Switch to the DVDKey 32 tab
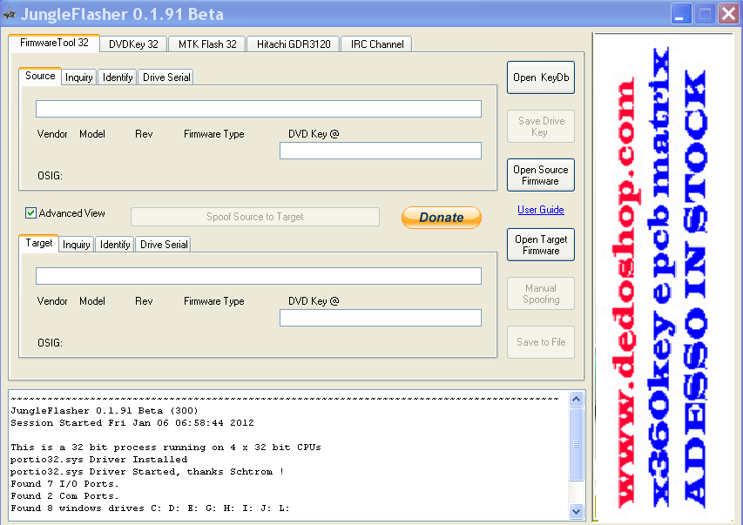 point(133,44)
